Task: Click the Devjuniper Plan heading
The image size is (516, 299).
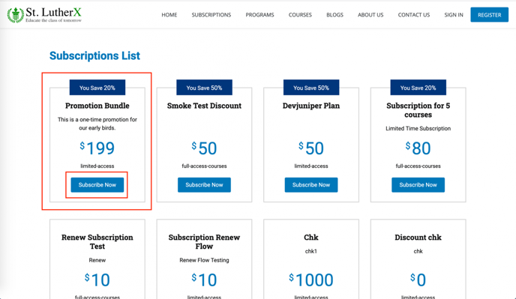Action: coord(311,106)
